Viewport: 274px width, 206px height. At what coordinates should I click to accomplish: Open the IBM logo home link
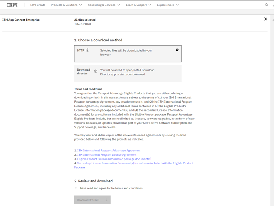point(12,5)
